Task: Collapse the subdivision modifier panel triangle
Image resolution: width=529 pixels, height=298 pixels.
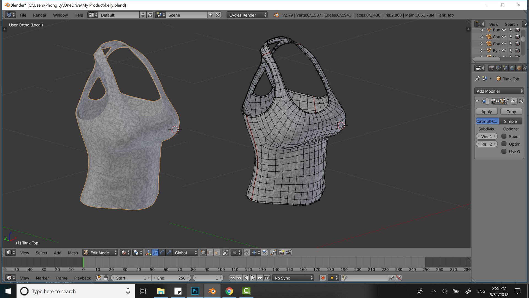Action: (477, 101)
